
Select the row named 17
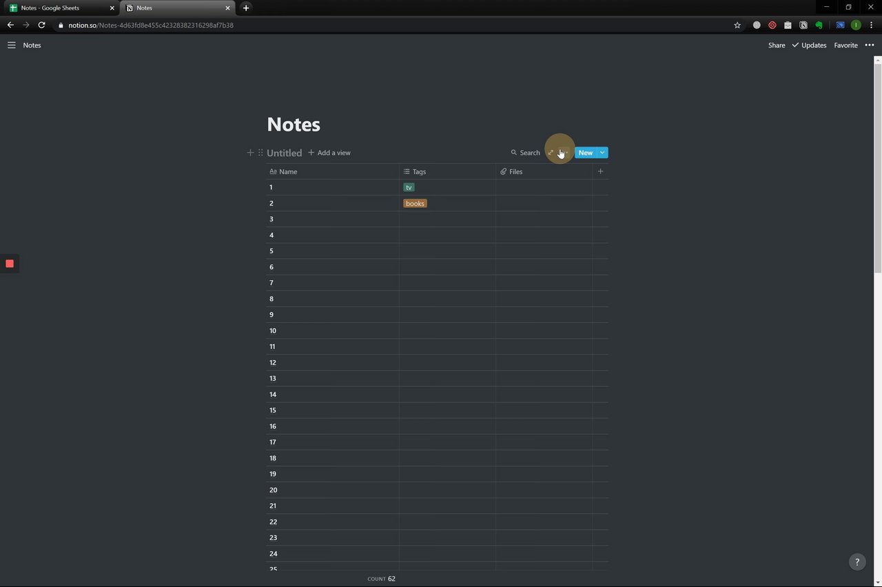click(x=333, y=442)
